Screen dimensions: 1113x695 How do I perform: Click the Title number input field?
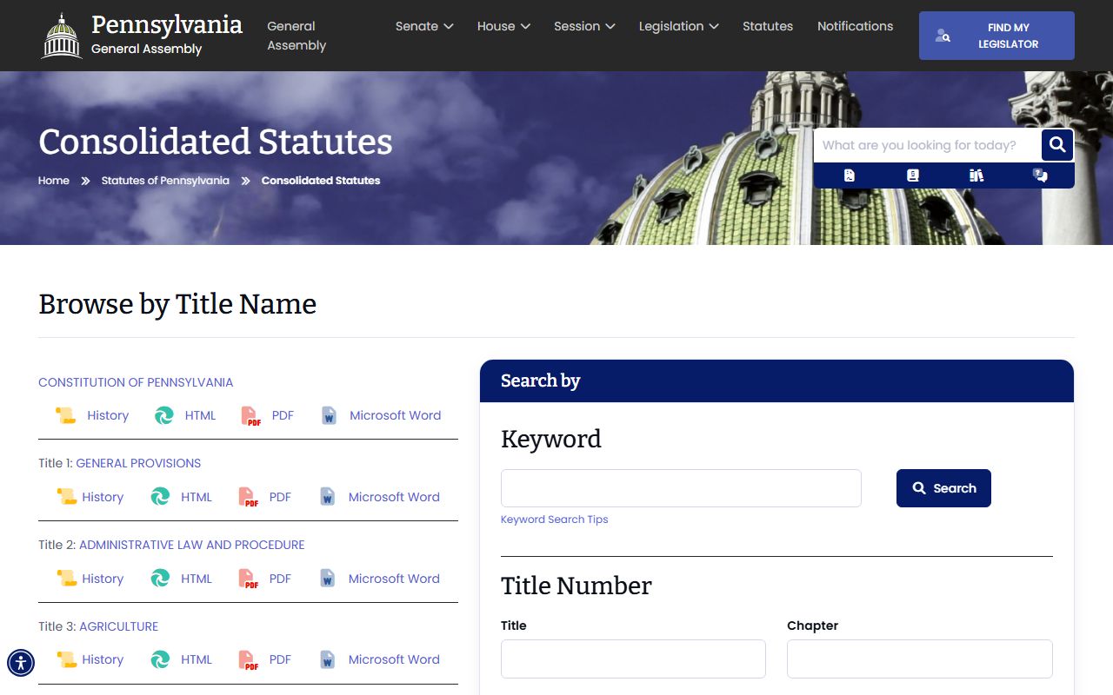pyautogui.click(x=633, y=659)
